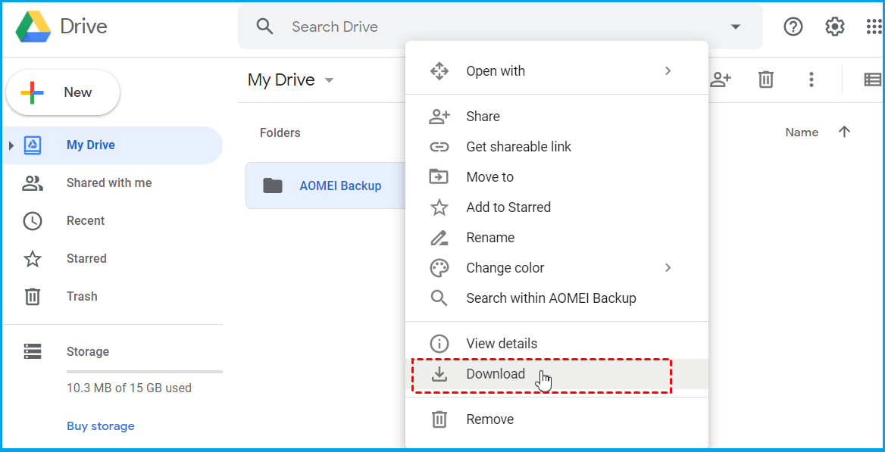Select the Storage icon in sidebar
Screen dimensions: 885x452
pos(32,351)
